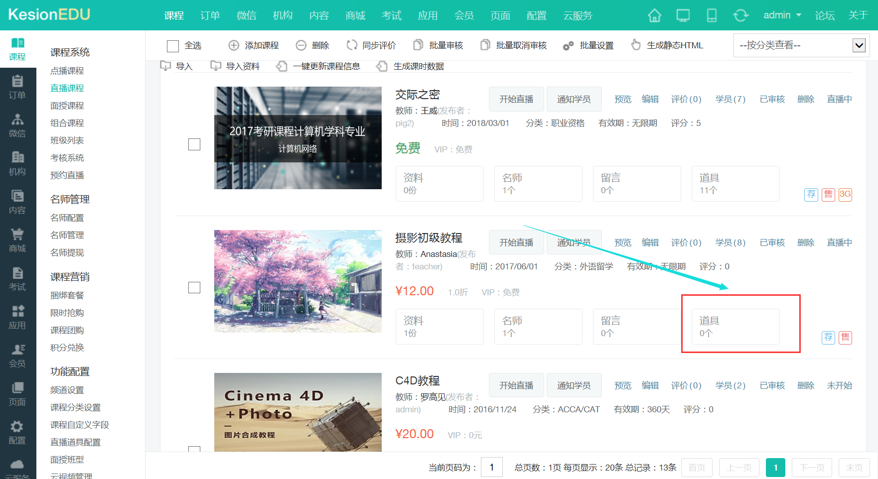Click 开始直播 button for C4D教程

pyautogui.click(x=516, y=385)
